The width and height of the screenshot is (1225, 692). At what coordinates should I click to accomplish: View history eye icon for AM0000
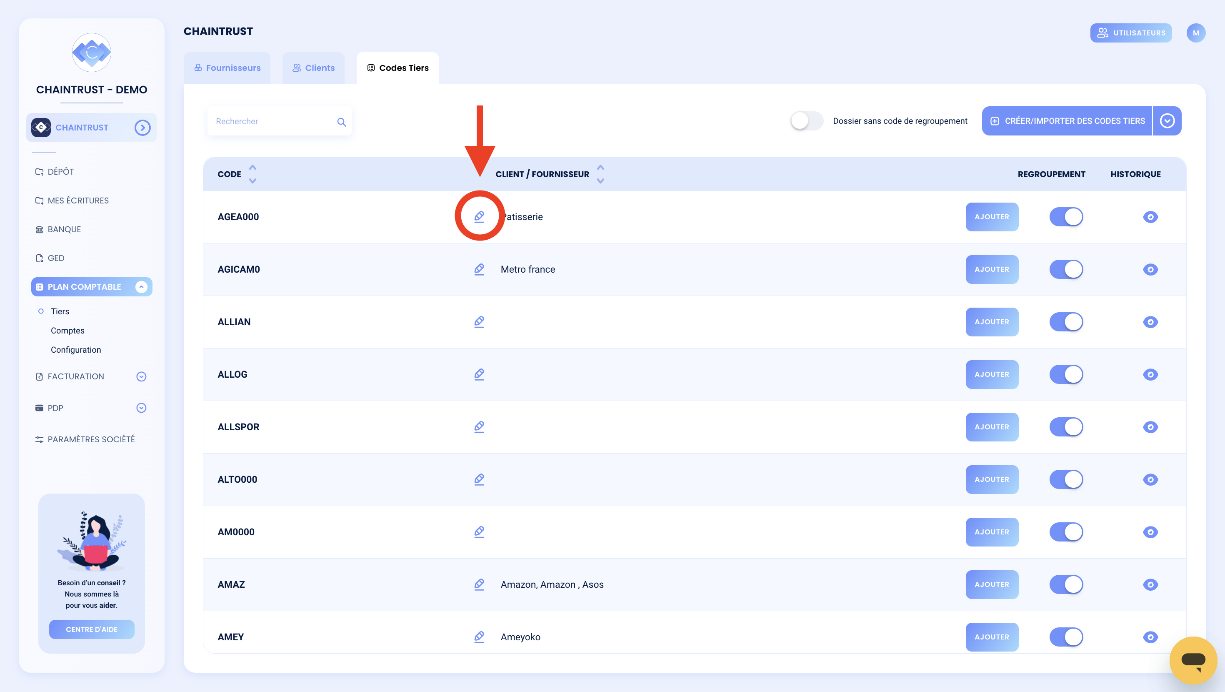pyautogui.click(x=1150, y=532)
